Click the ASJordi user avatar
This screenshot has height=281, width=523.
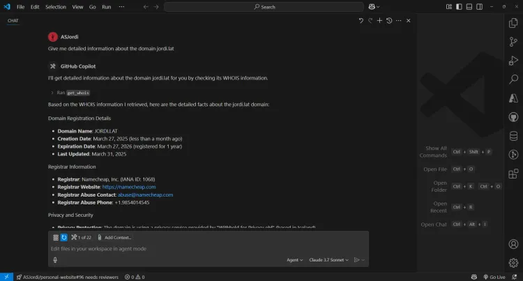pyautogui.click(x=53, y=37)
